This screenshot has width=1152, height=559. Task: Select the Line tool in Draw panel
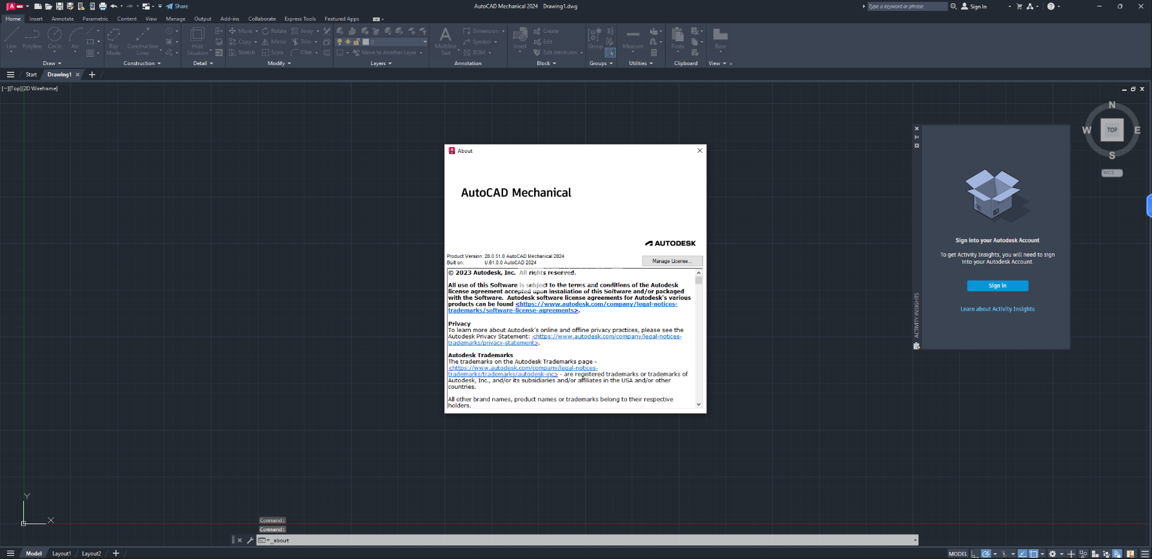click(x=11, y=38)
